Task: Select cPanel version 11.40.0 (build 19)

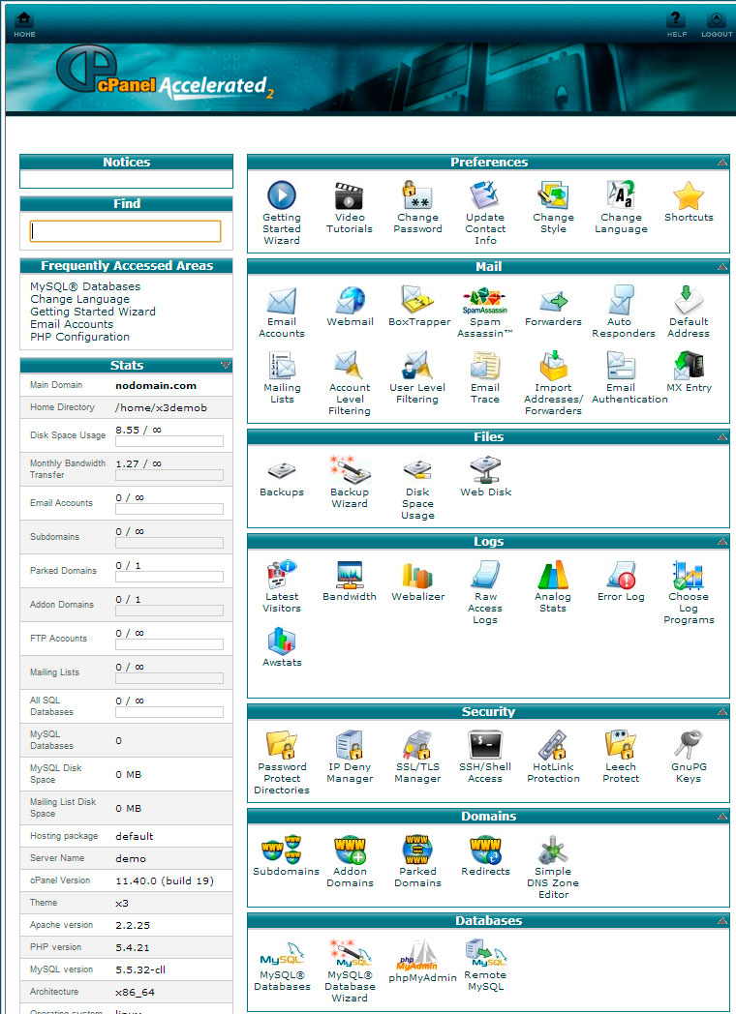Action: coord(165,880)
